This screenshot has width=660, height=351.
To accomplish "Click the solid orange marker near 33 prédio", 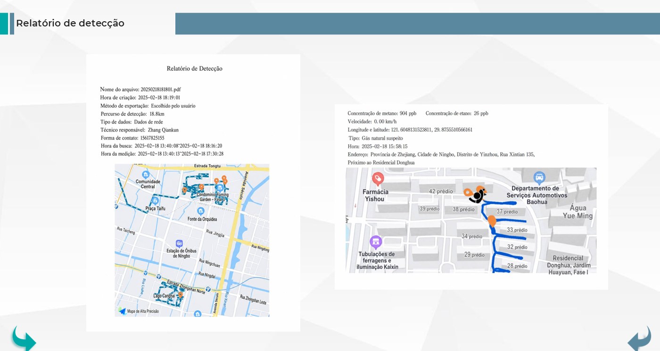I will pyautogui.click(x=492, y=220).
